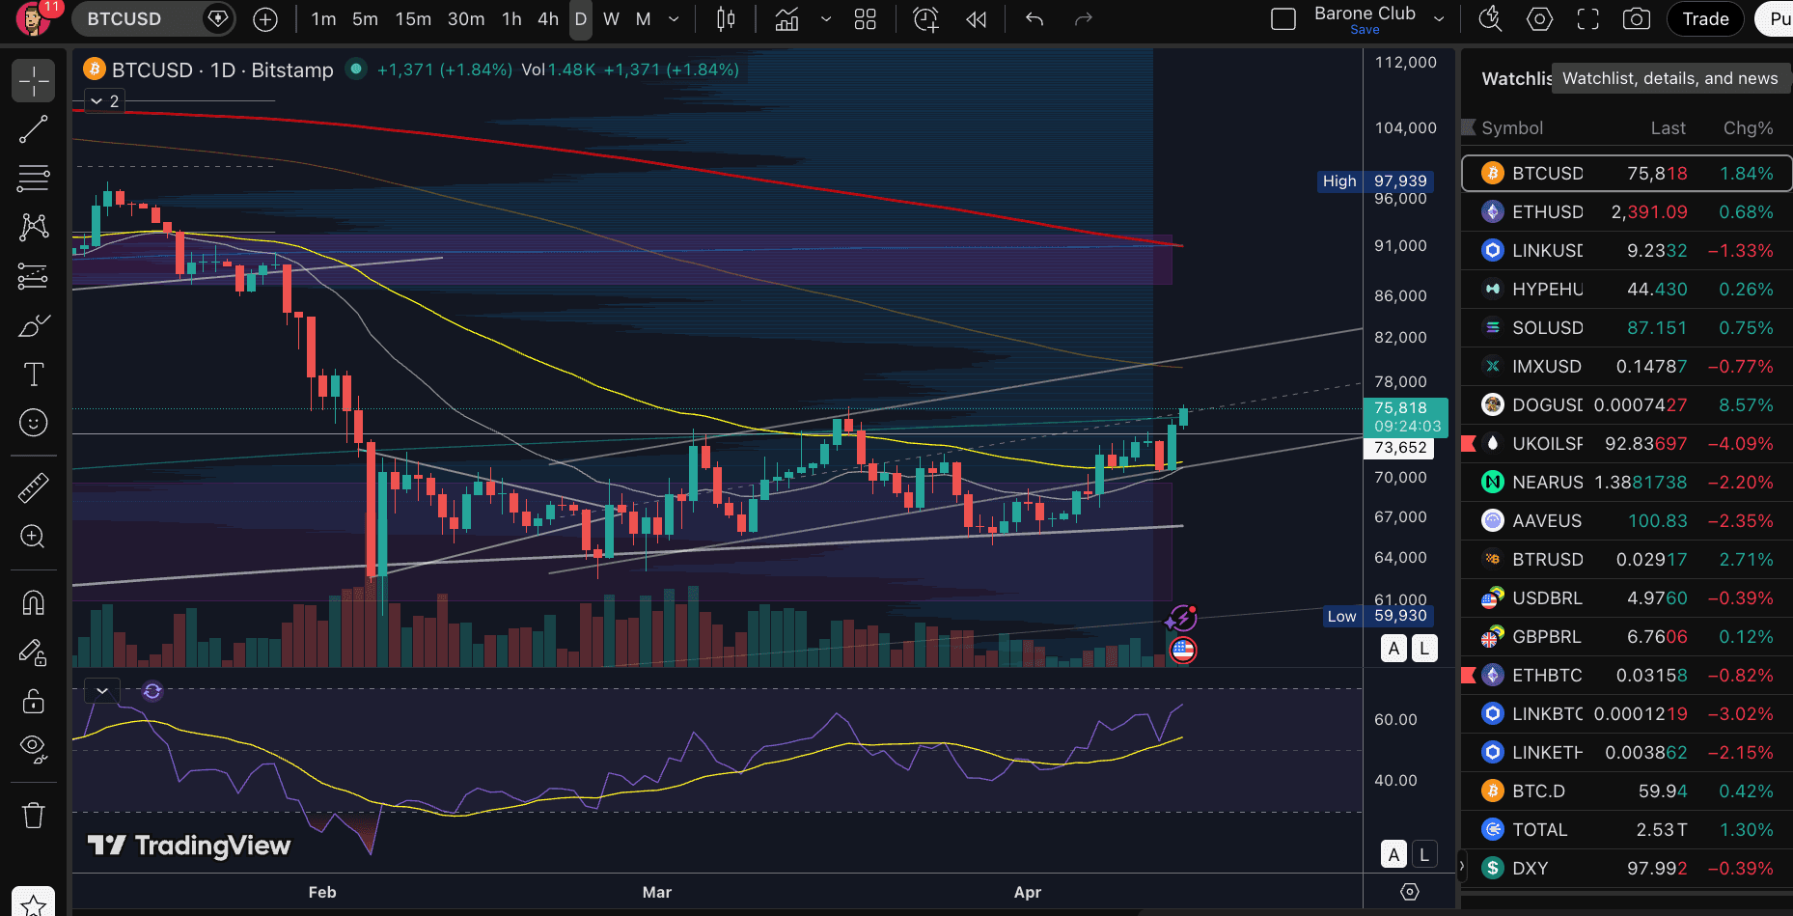Click the US economic event flag on chart

pyautogui.click(x=1183, y=651)
